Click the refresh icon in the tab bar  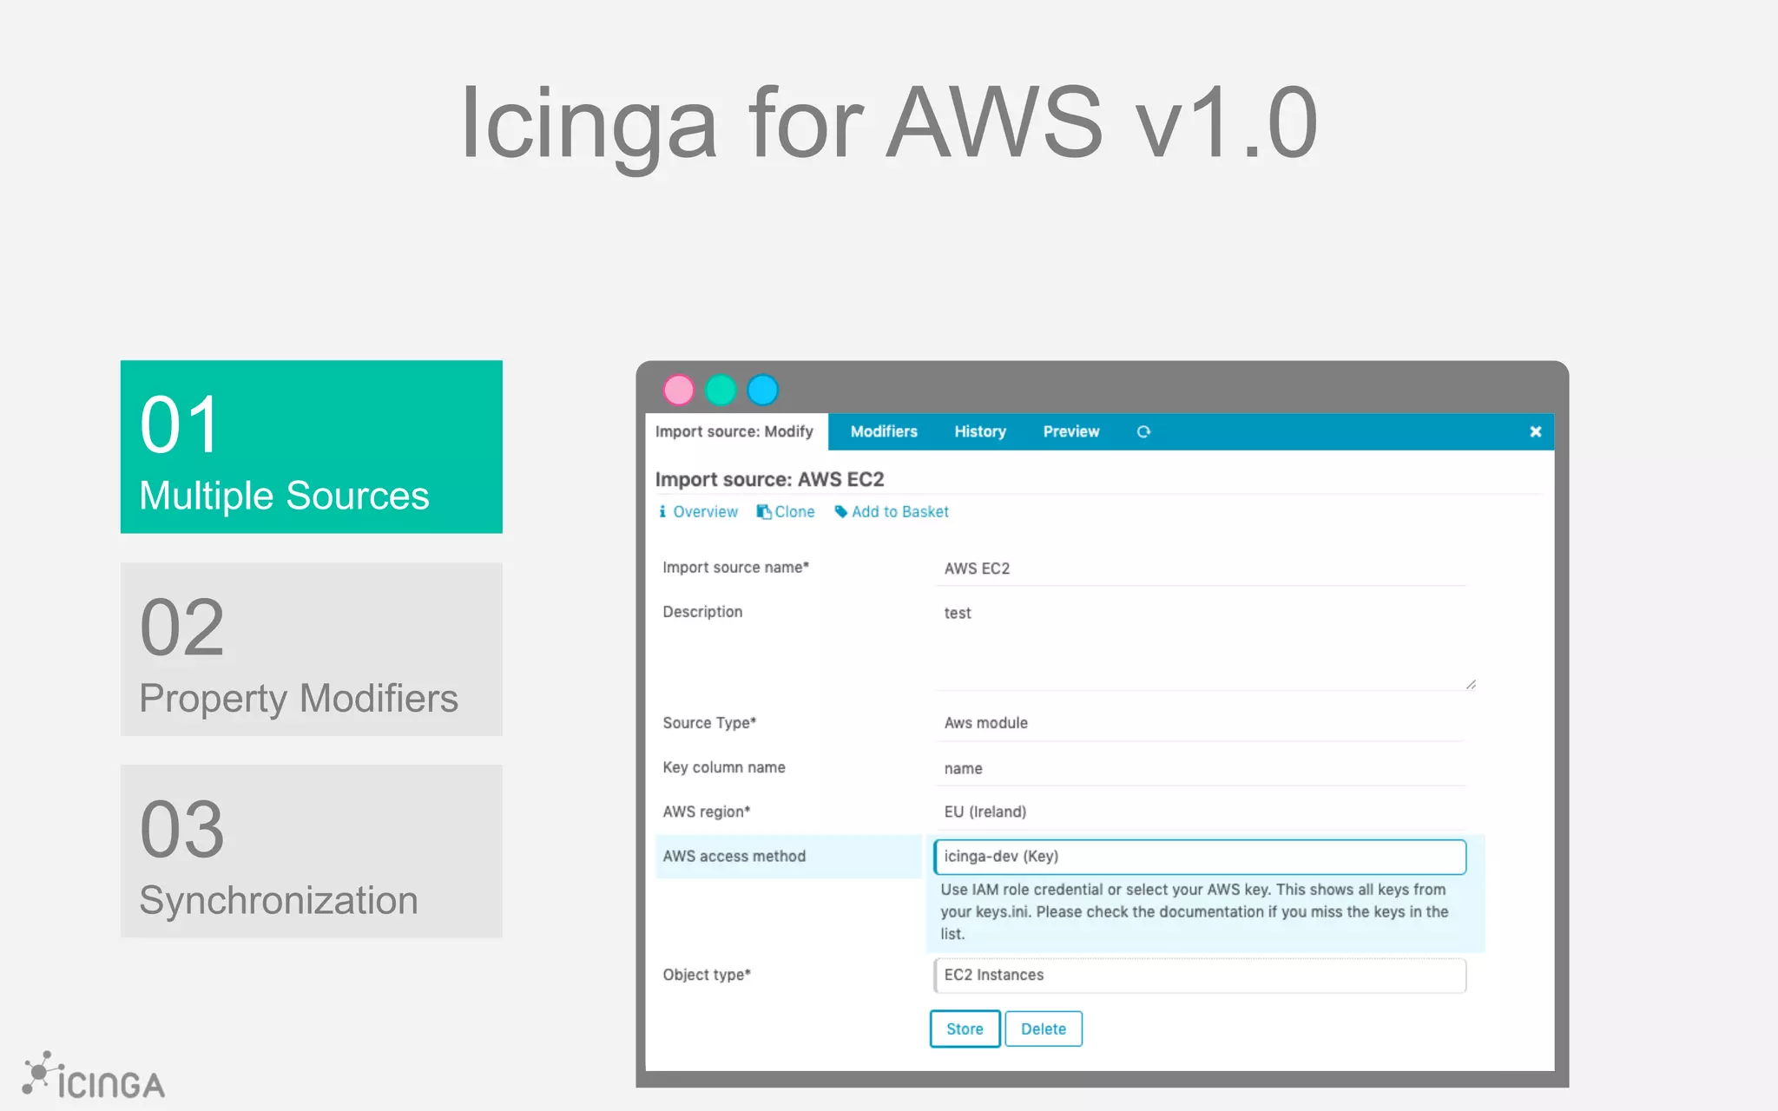pyautogui.click(x=1143, y=431)
